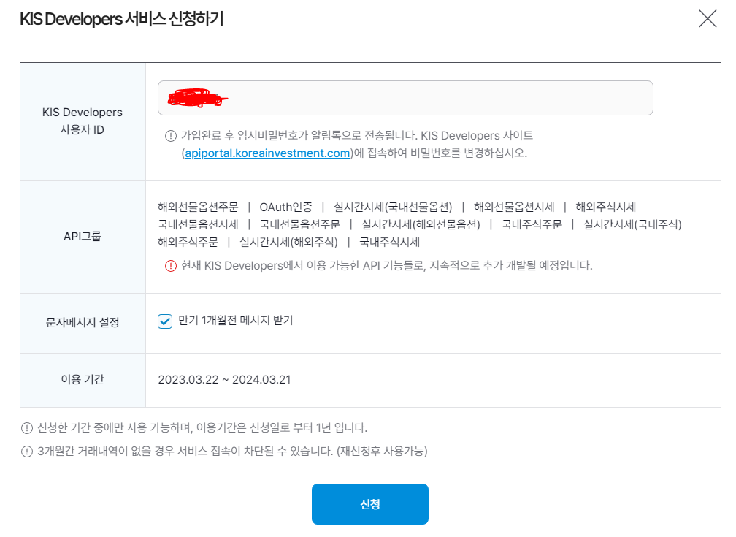Open the apiportal.koreainvestment.com link
Screen dimensions: 736x537
coord(267,153)
